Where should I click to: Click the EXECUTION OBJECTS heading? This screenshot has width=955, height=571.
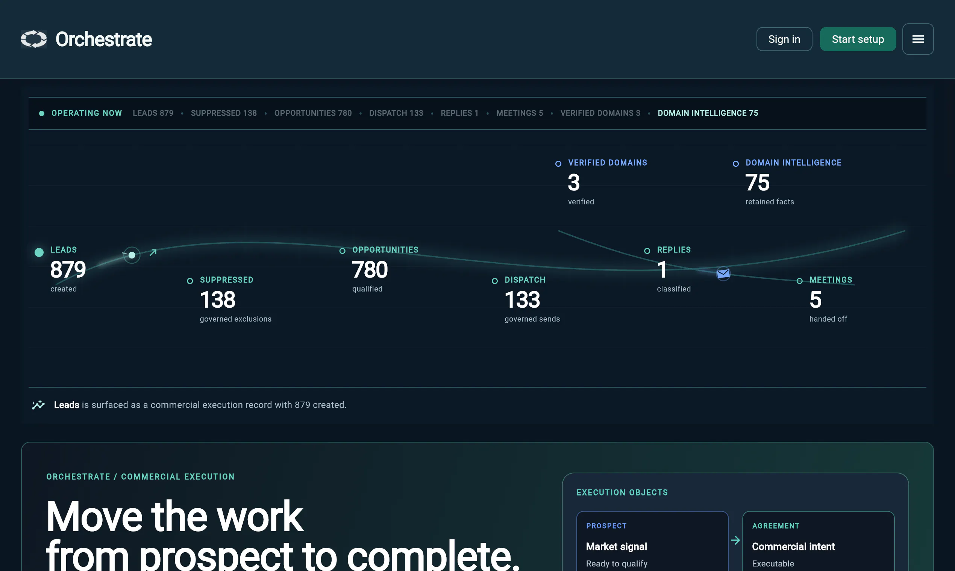pos(622,492)
